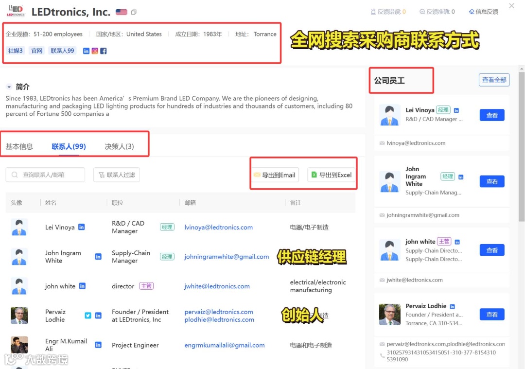Open the company LinkedIn icon in header
Image resolution: width=525 pixels, height=369 pixels.
86,51
